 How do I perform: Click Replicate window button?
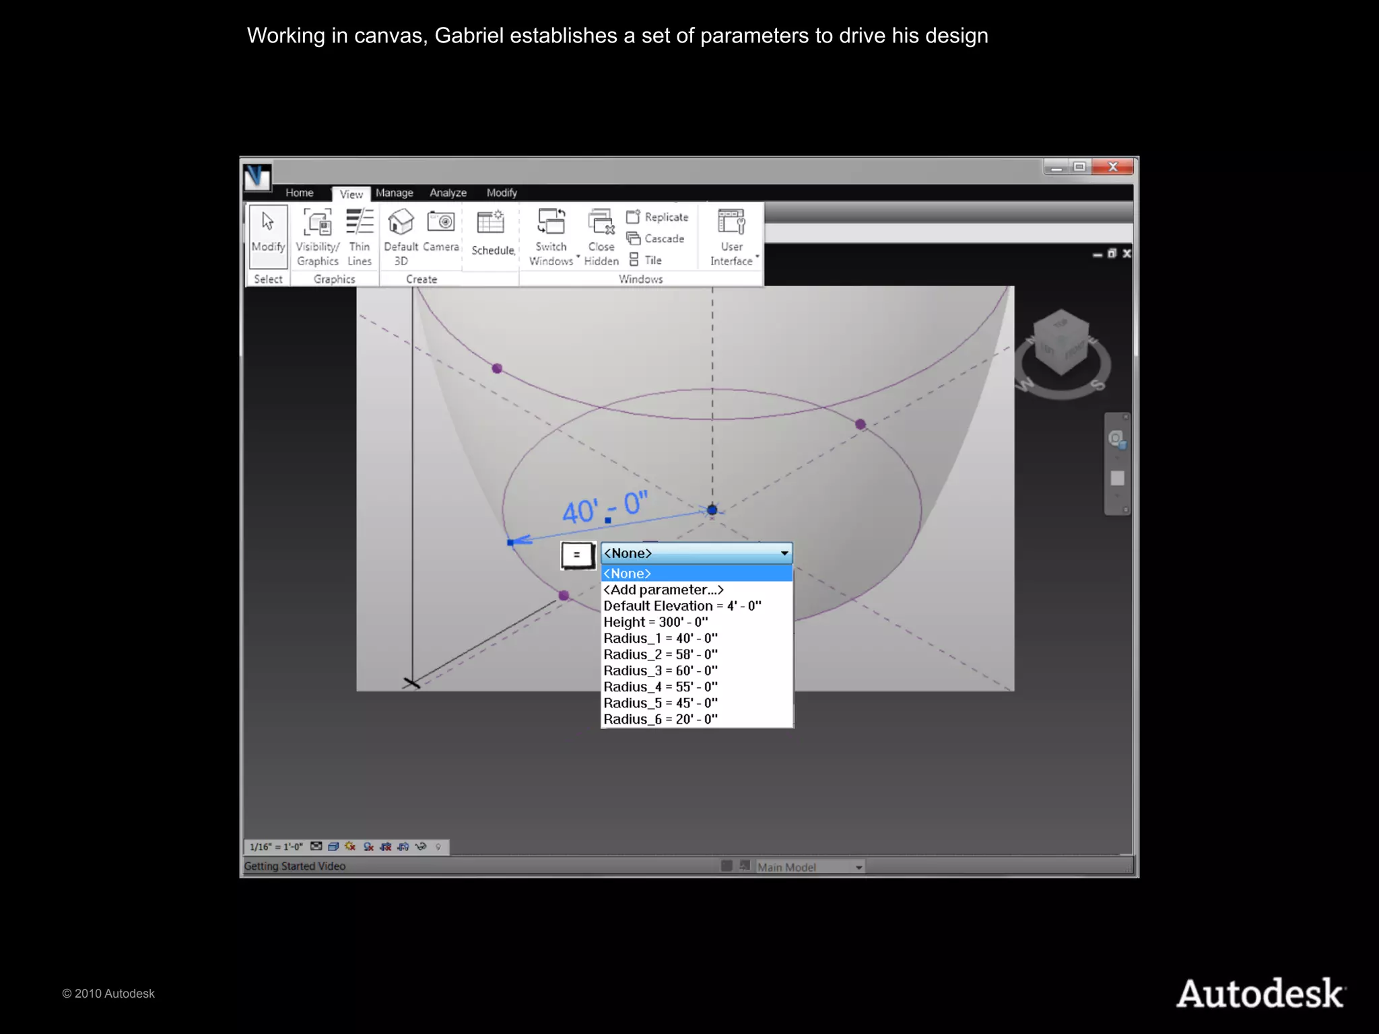(658, 217)
